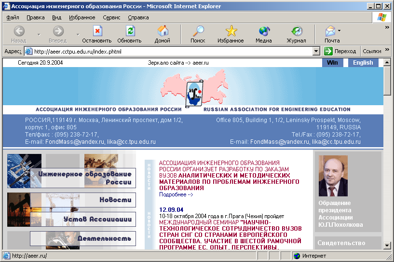Image resolution: width=394 pixels, height=262 pixels.
Task: Open the Почта mail icon
Action: point(330,31)
